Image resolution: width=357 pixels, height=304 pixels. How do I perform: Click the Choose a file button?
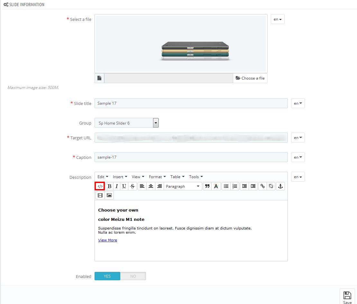point(250,78)
